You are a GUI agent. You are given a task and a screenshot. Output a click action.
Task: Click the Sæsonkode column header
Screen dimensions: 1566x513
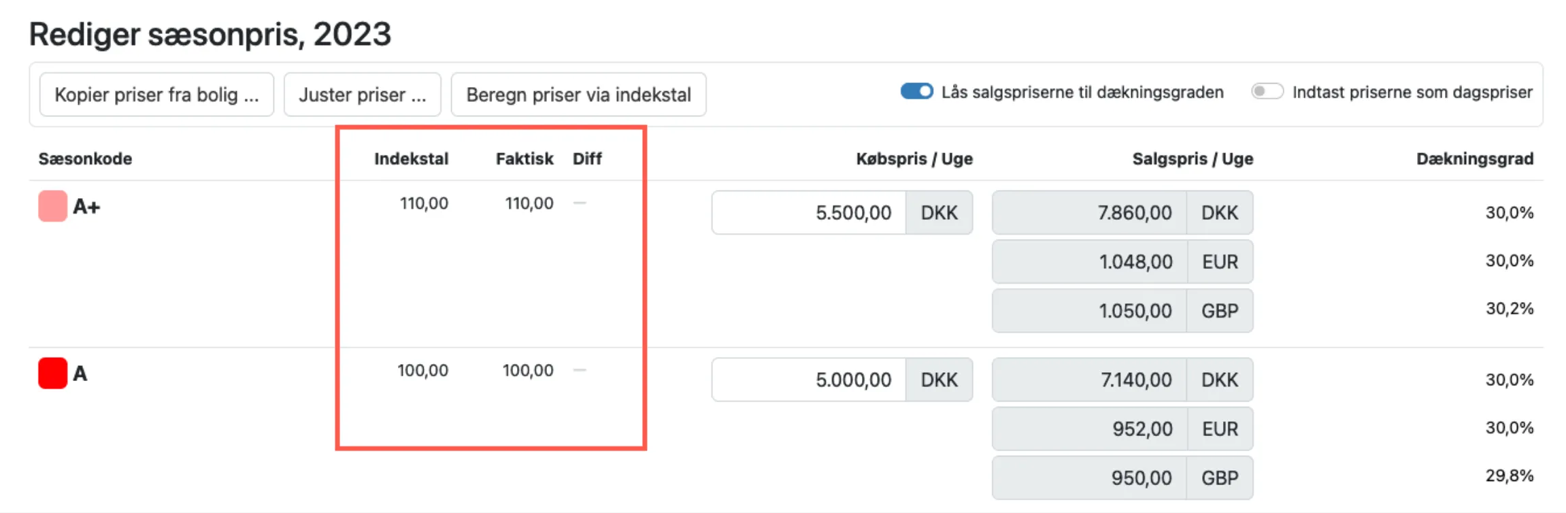click(86, 159)
